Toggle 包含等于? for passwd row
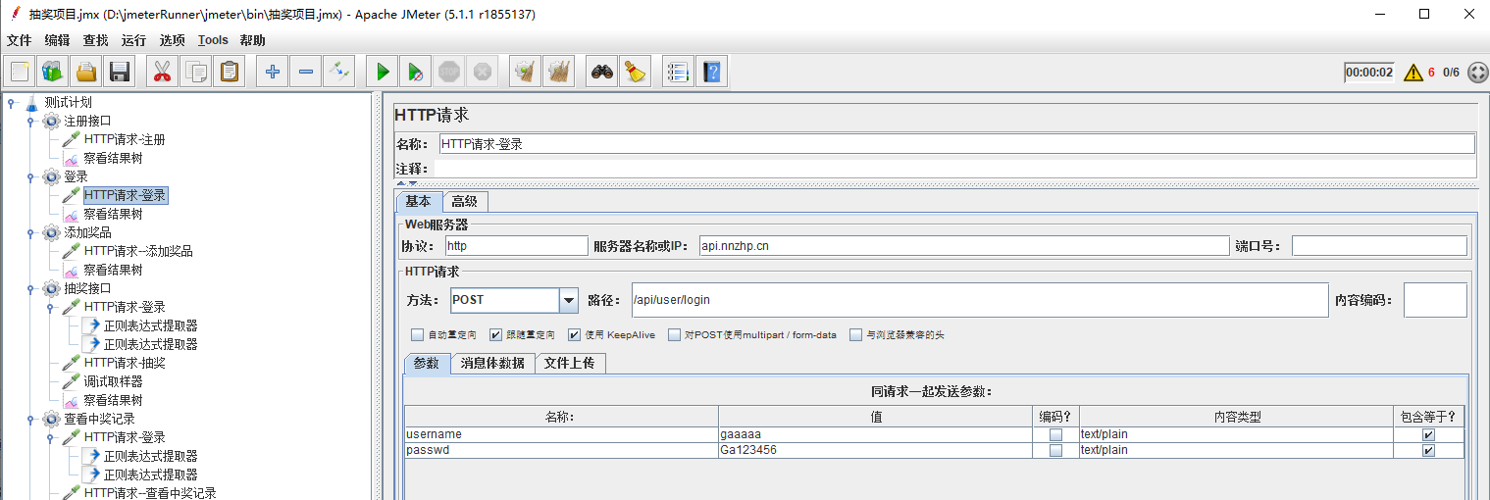This screenshot has width=1490, height=500. [1428, 451]
